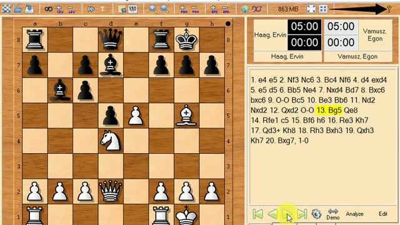Click the lower Haag, Ervin name label
Image resolution: width=400 pixels, height=225 pixels.
287,57
